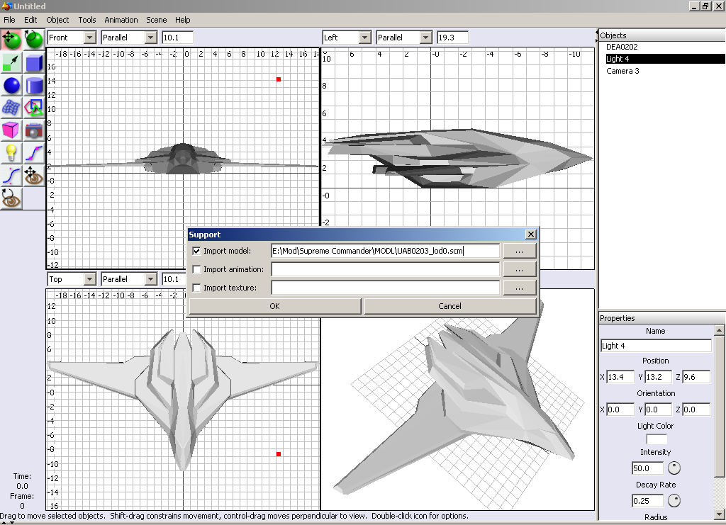This screenshot has height=525, width=726.
Task: Open the Scene menu
Action: point(157,20)
